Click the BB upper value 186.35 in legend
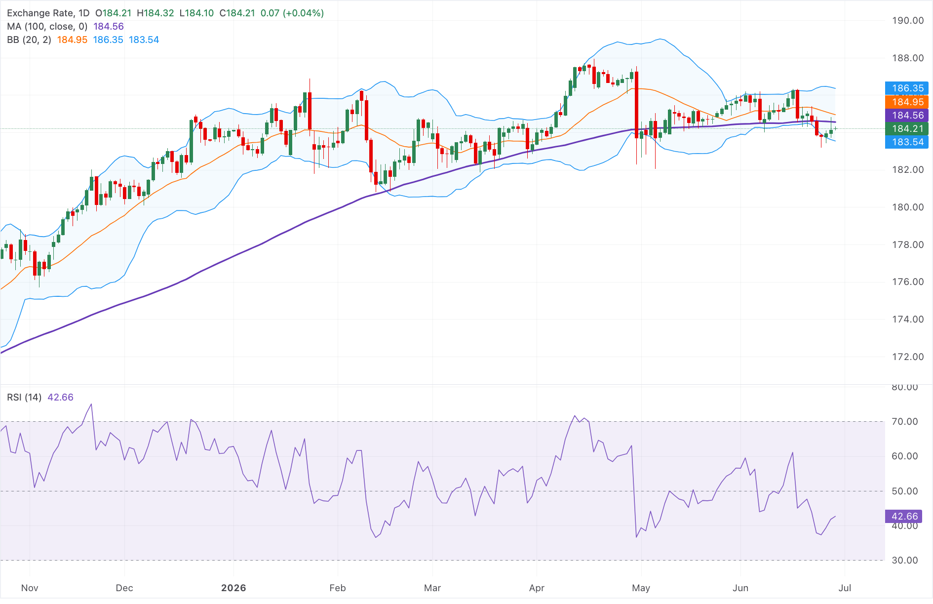This screenshot has width=933, height=604. 108,40
